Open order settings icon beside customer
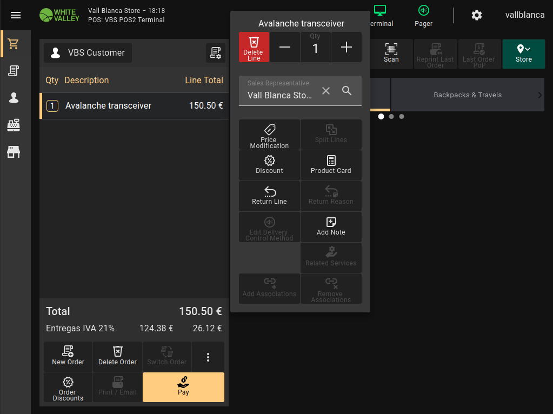 (x=216, y=53)
